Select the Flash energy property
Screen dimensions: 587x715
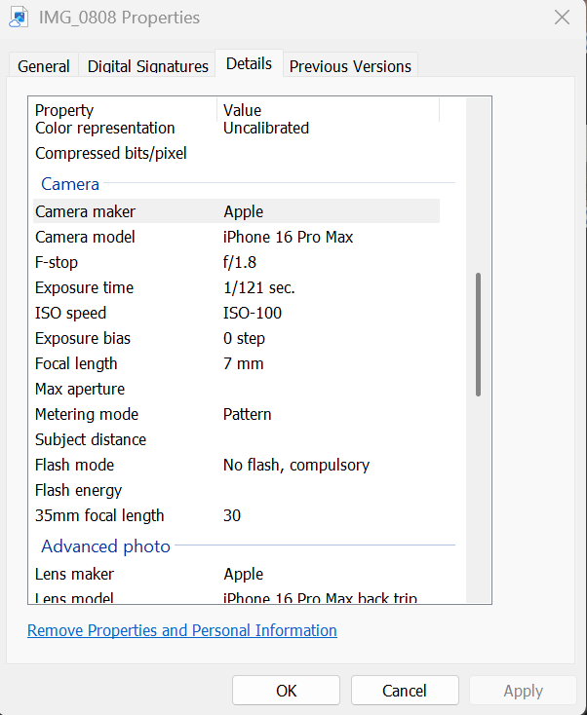(79, 490)
